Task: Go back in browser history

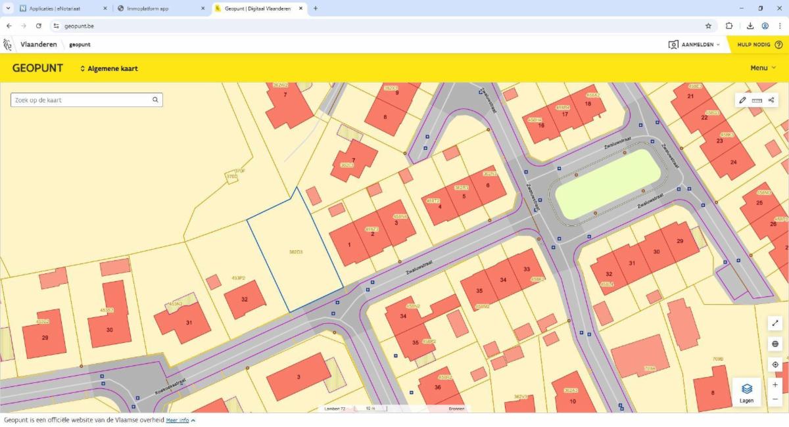Action: coord(9,26)
